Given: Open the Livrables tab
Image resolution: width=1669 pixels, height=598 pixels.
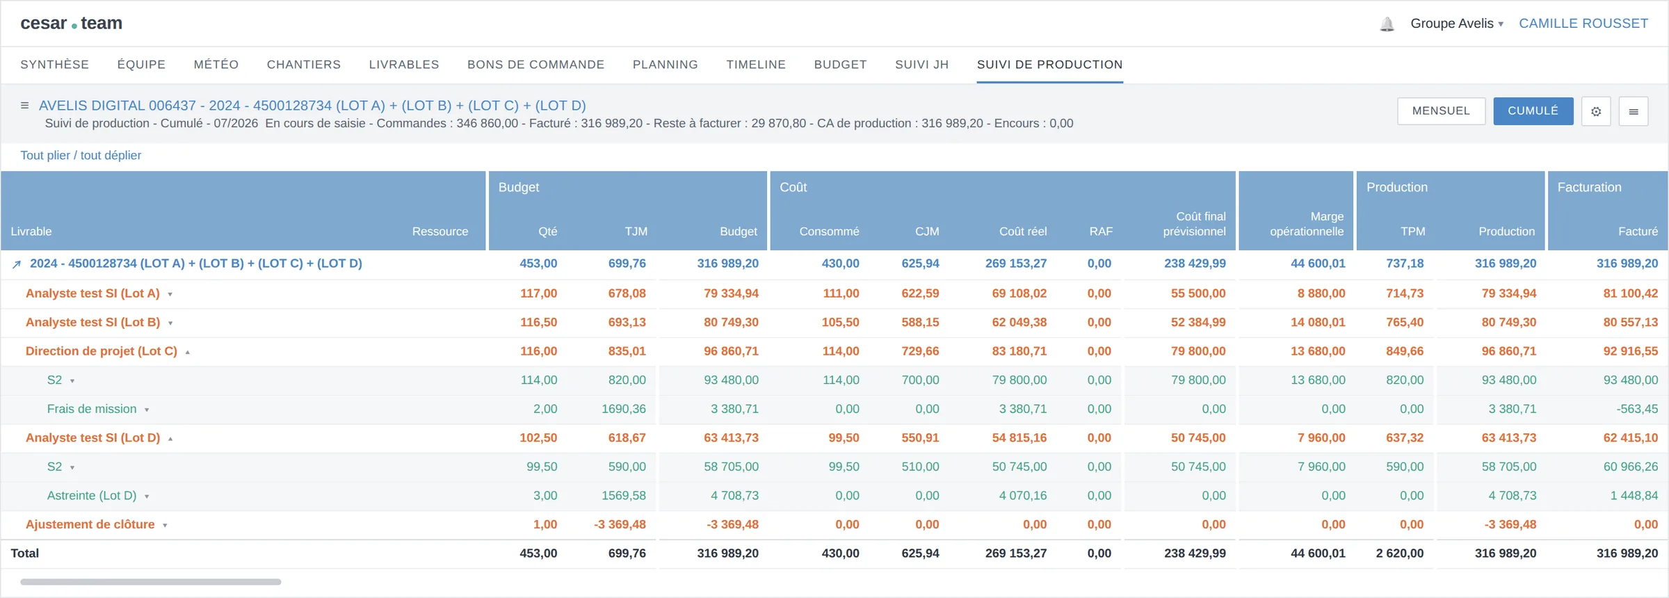Looking at the screenshot, I should [x=404, y=65].
